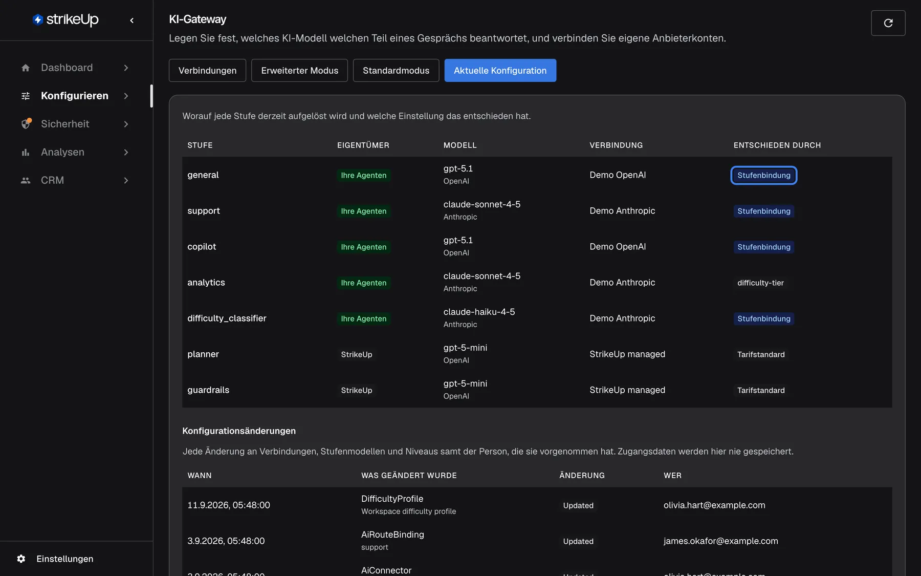The height and width of the screenshot is (576, 921).
Task: Click the Analysen bar chart icon
Action: 26,152
